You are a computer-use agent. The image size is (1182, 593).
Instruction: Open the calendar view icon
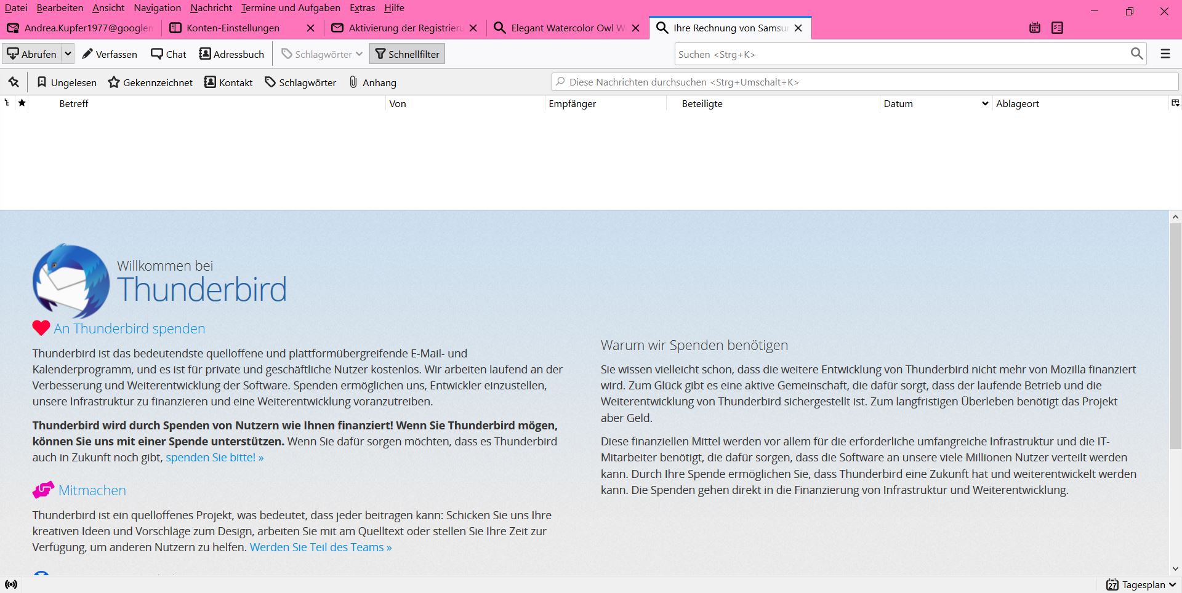1034,28
